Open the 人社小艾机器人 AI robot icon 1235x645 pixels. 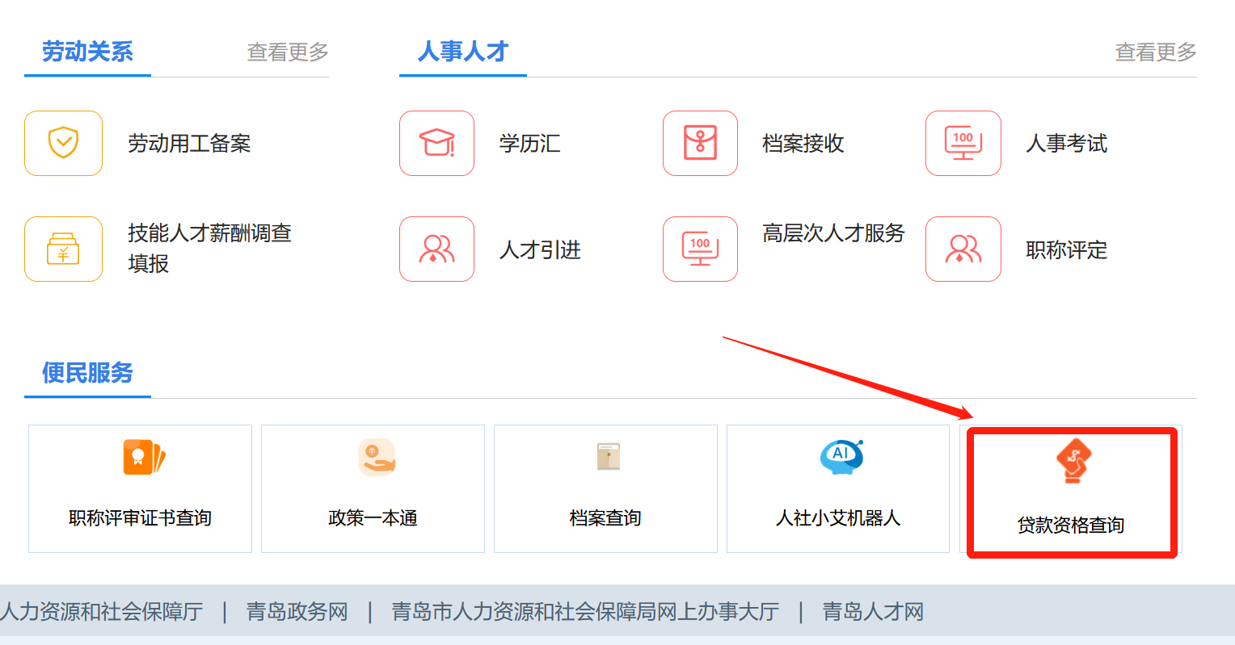841,457
